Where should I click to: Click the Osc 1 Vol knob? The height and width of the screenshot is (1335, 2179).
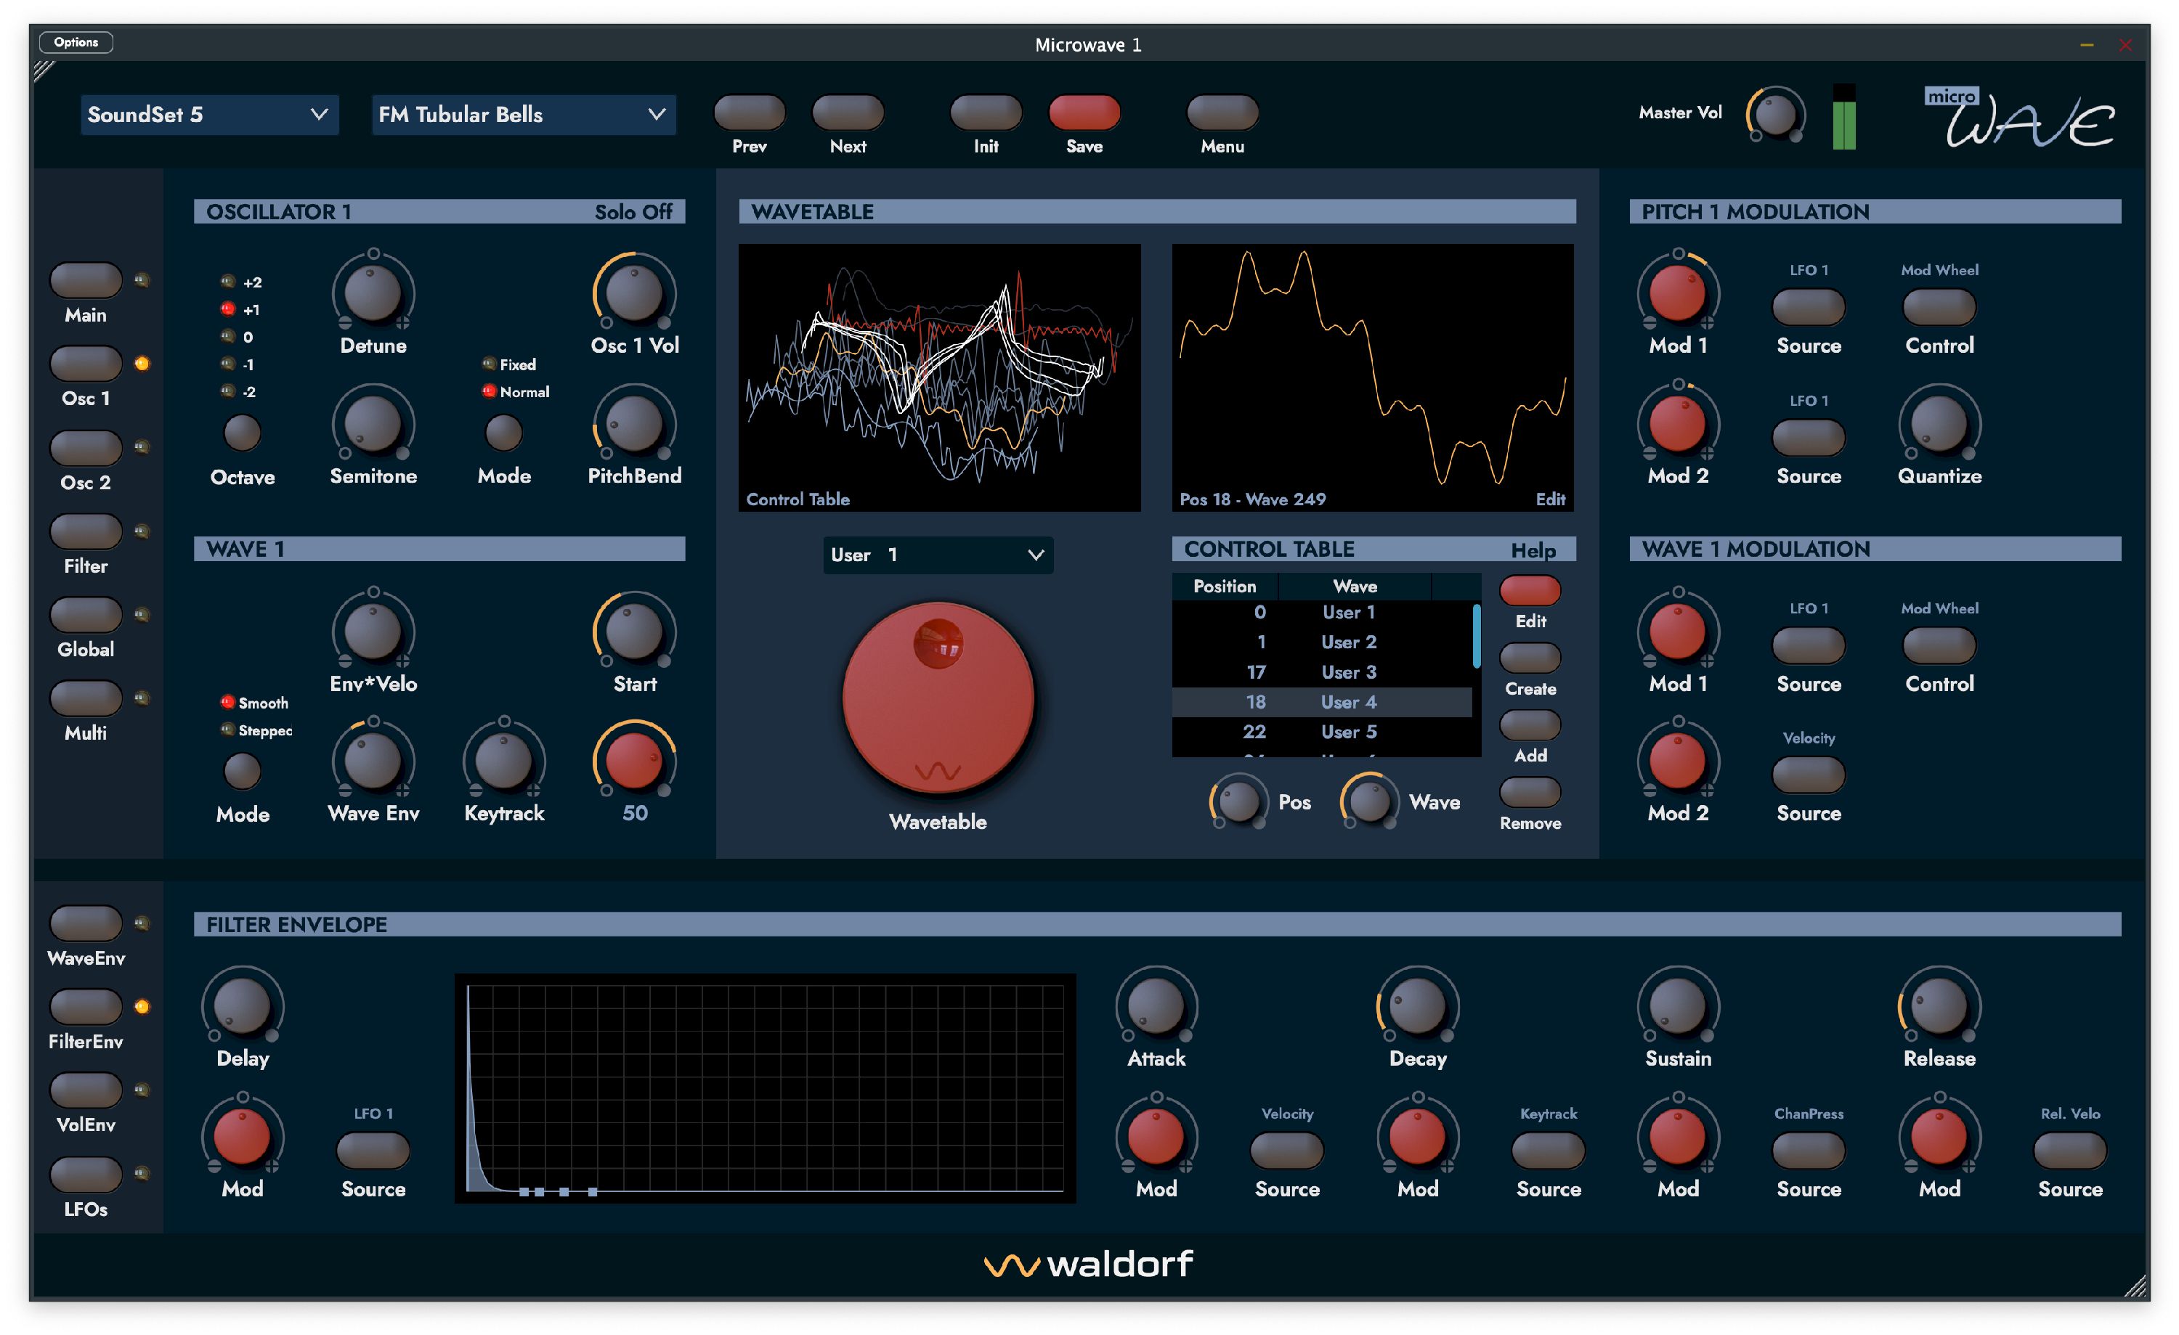[x=634, y=293]
